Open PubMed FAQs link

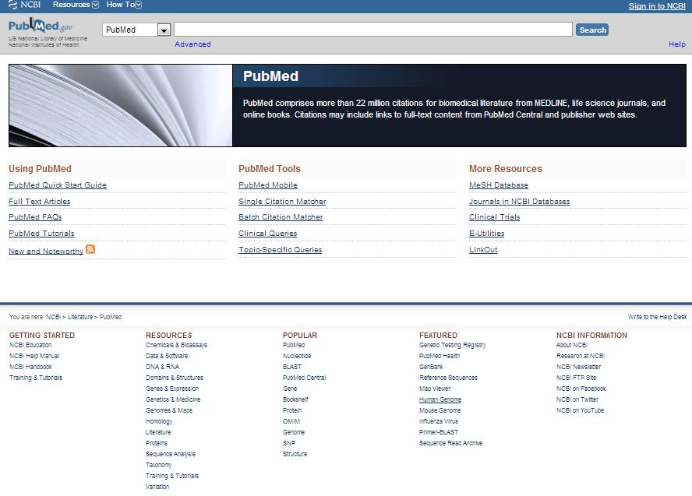35,217
